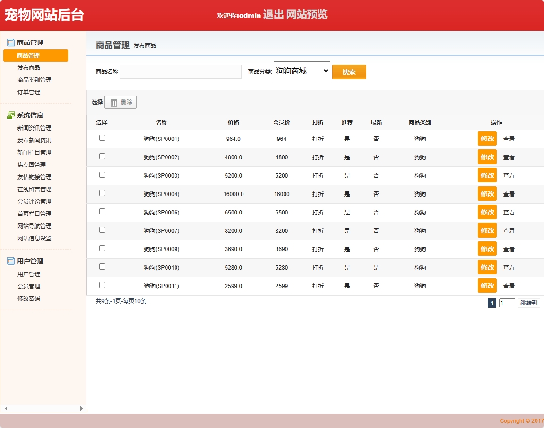
Task: Open 订单管理 in the sidebar
Action: [29, 92]
